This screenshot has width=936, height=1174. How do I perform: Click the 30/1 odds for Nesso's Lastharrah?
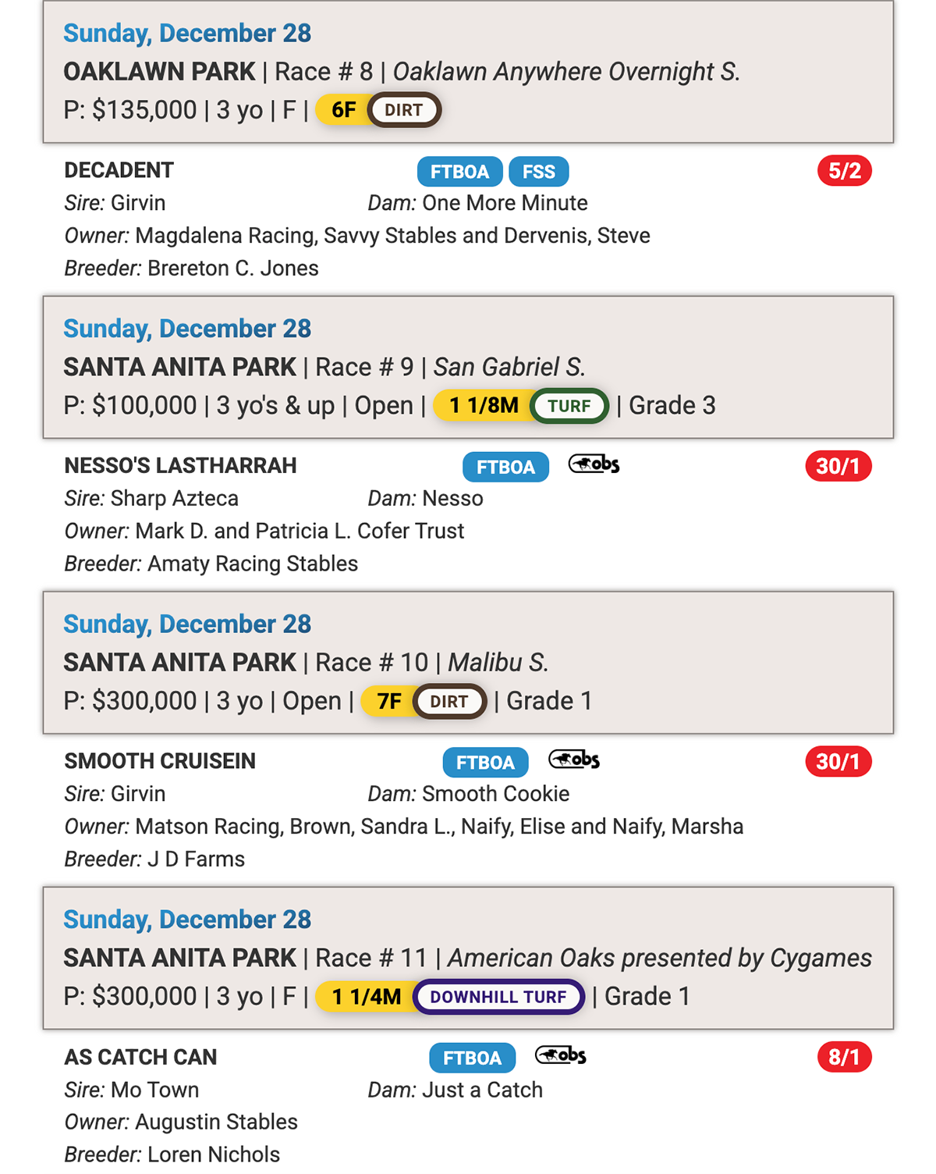click(x=838, y=466)
